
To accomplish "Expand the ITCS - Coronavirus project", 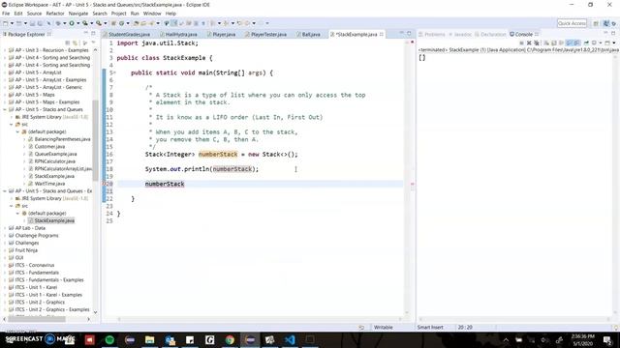I will tap(5, 265).
